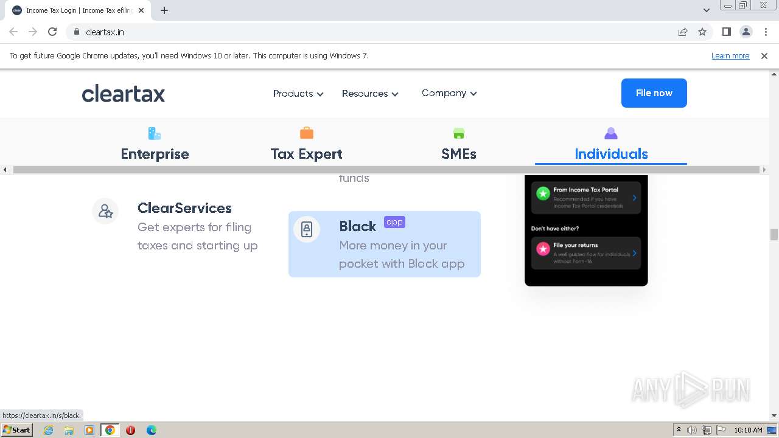Open the Windows Start menu
Screen dimensions: 779x438
tap(17, 430)
